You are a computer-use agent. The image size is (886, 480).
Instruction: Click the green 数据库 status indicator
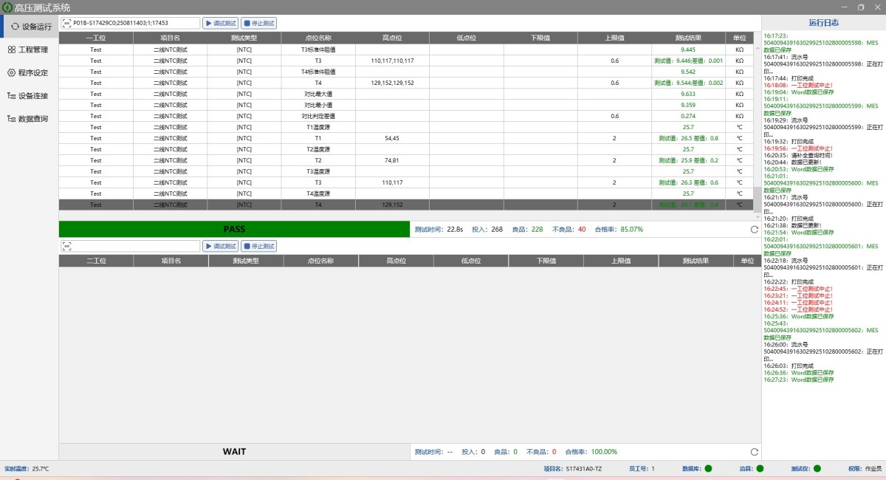point(707,468)
